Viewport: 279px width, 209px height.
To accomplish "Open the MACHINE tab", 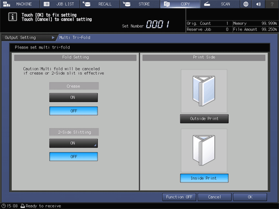I will tap(19, 4).
